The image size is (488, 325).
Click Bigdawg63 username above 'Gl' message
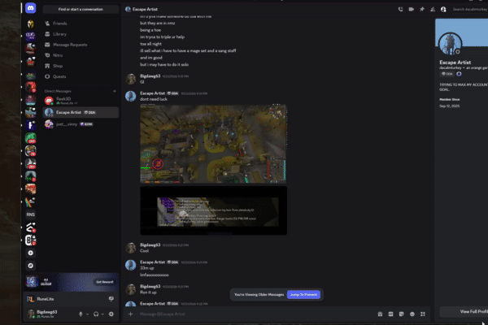[150, 76]
